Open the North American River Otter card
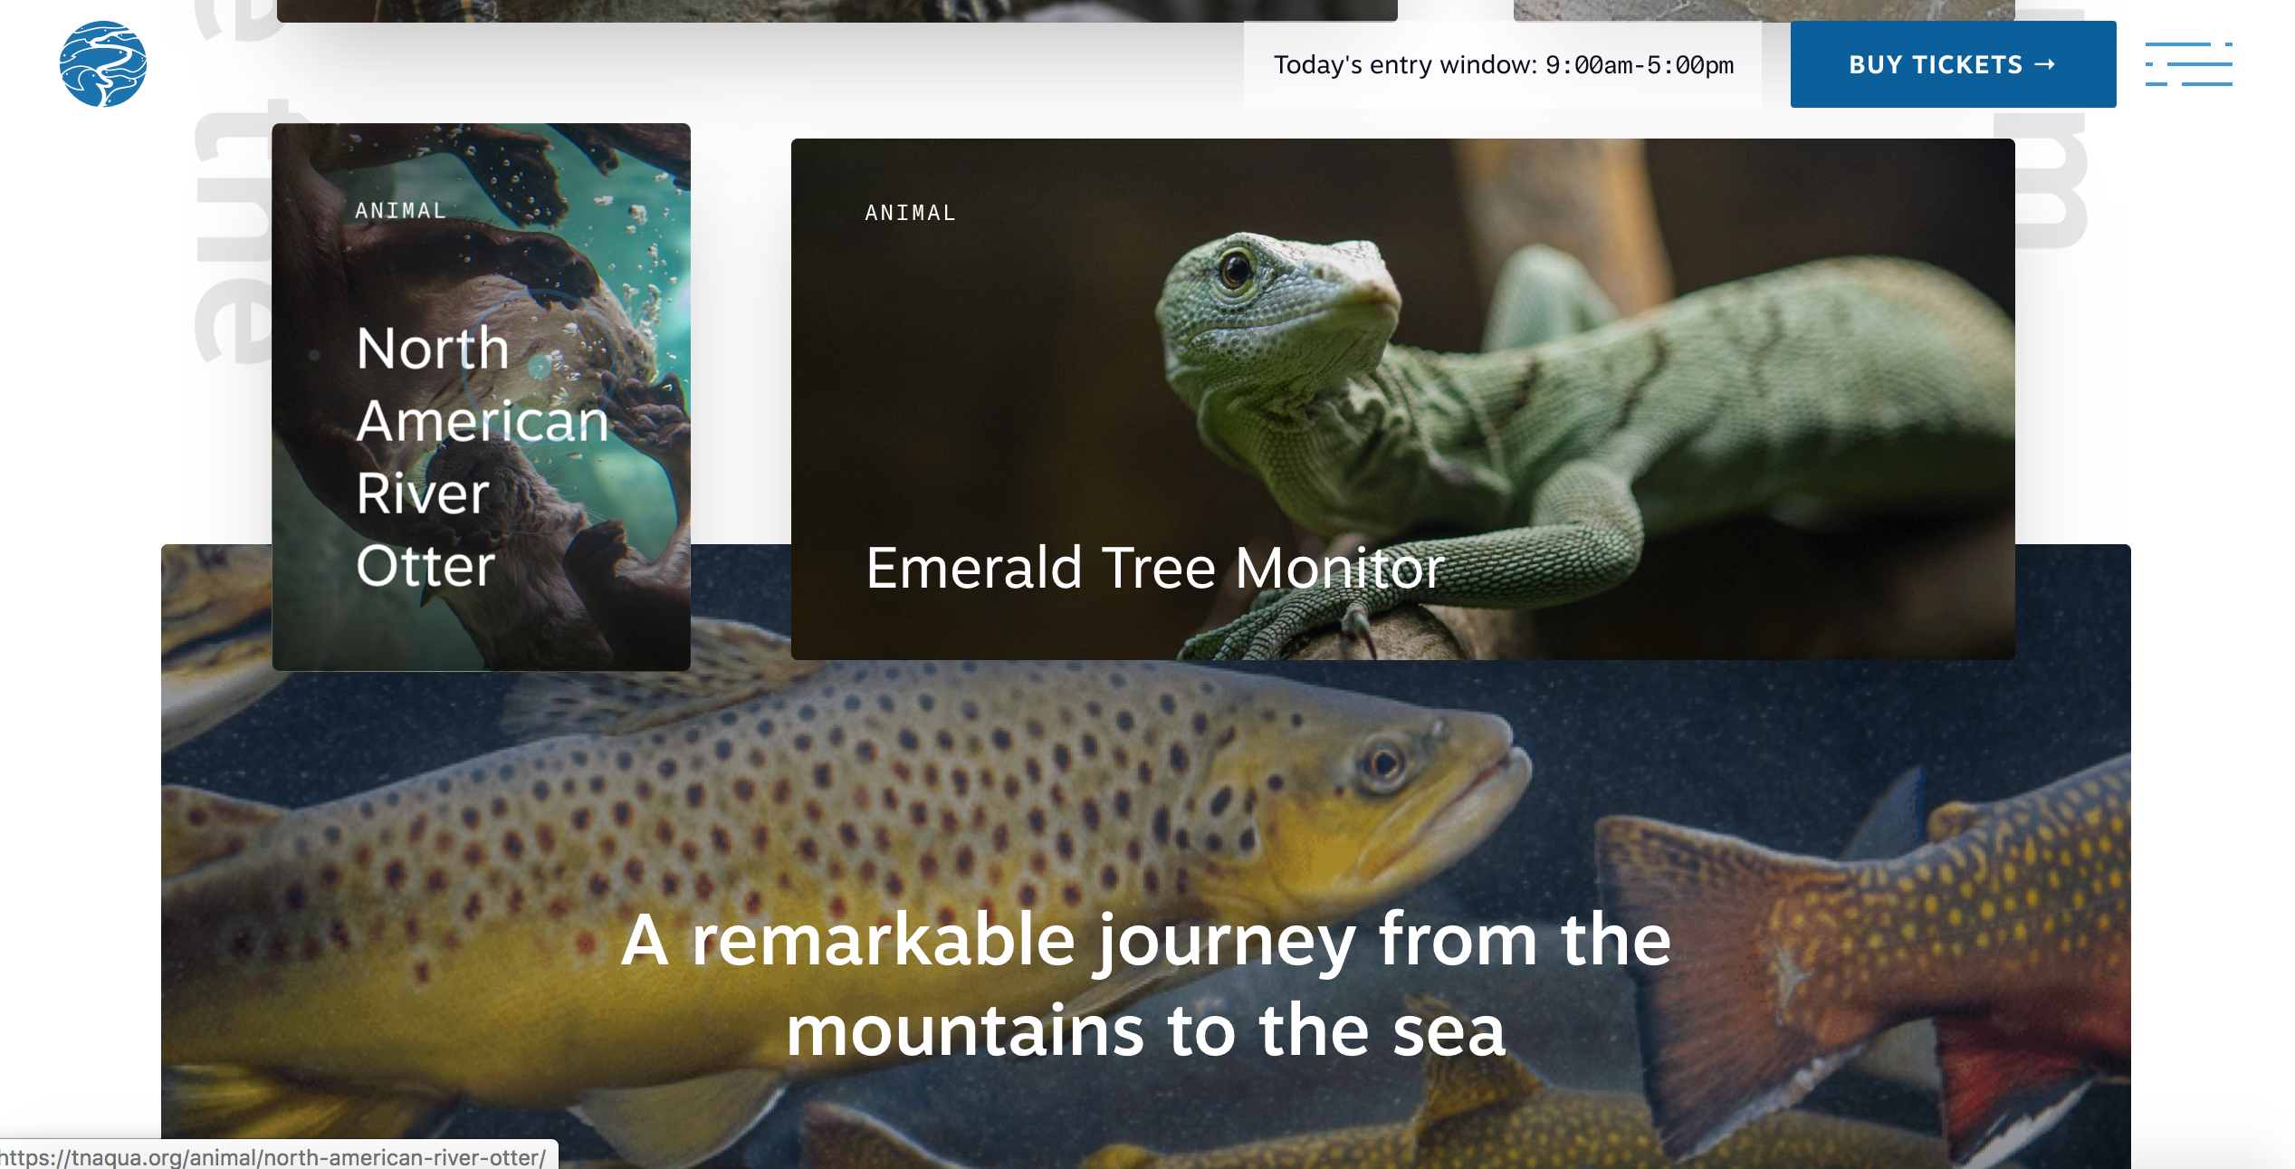The width and height of the screenshot is (2295, 1169). [482, 397]
